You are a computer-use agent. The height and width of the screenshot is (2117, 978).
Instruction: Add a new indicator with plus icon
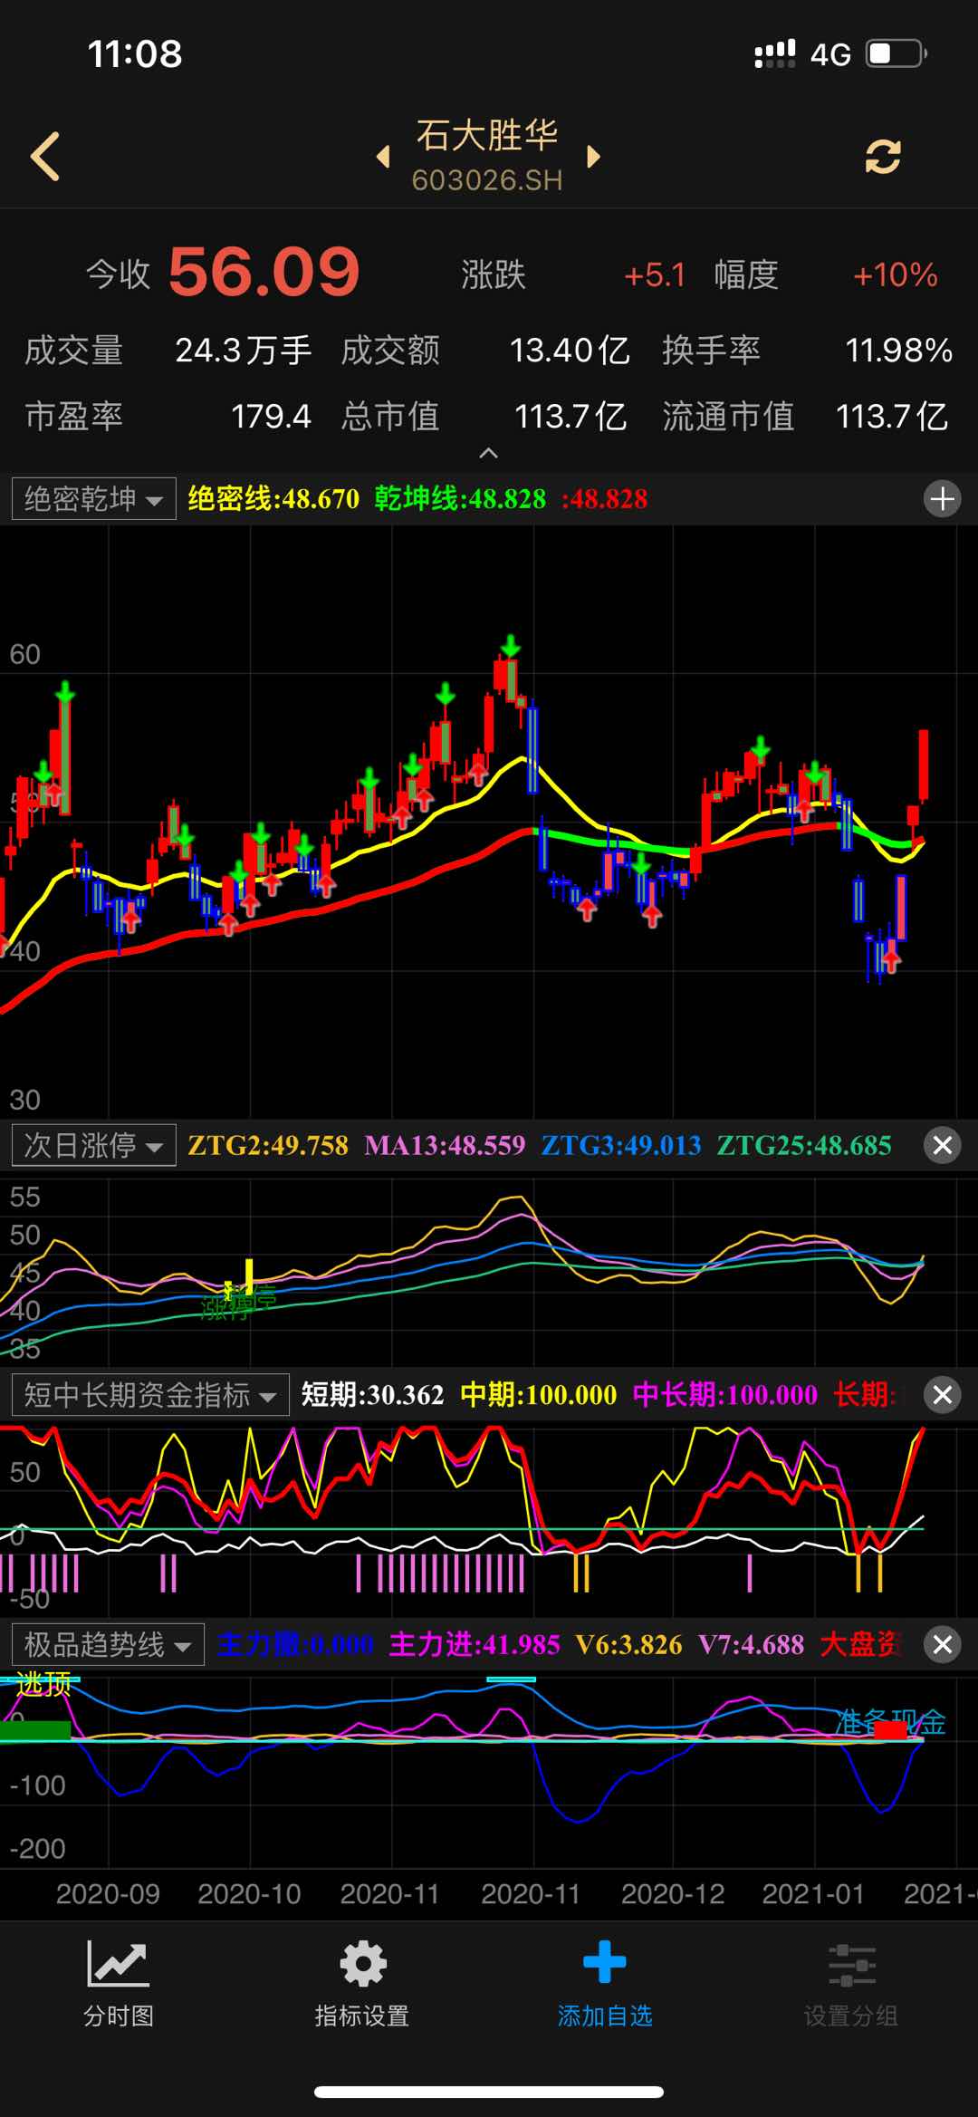[x=942, y=498]
